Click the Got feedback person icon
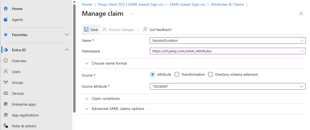Screen dimensions: 310x130 (145, 30)
